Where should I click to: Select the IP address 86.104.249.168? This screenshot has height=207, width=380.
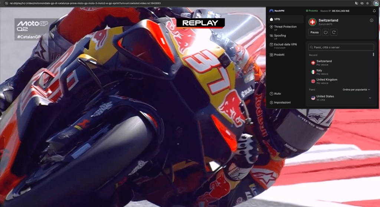click(341, 11)
